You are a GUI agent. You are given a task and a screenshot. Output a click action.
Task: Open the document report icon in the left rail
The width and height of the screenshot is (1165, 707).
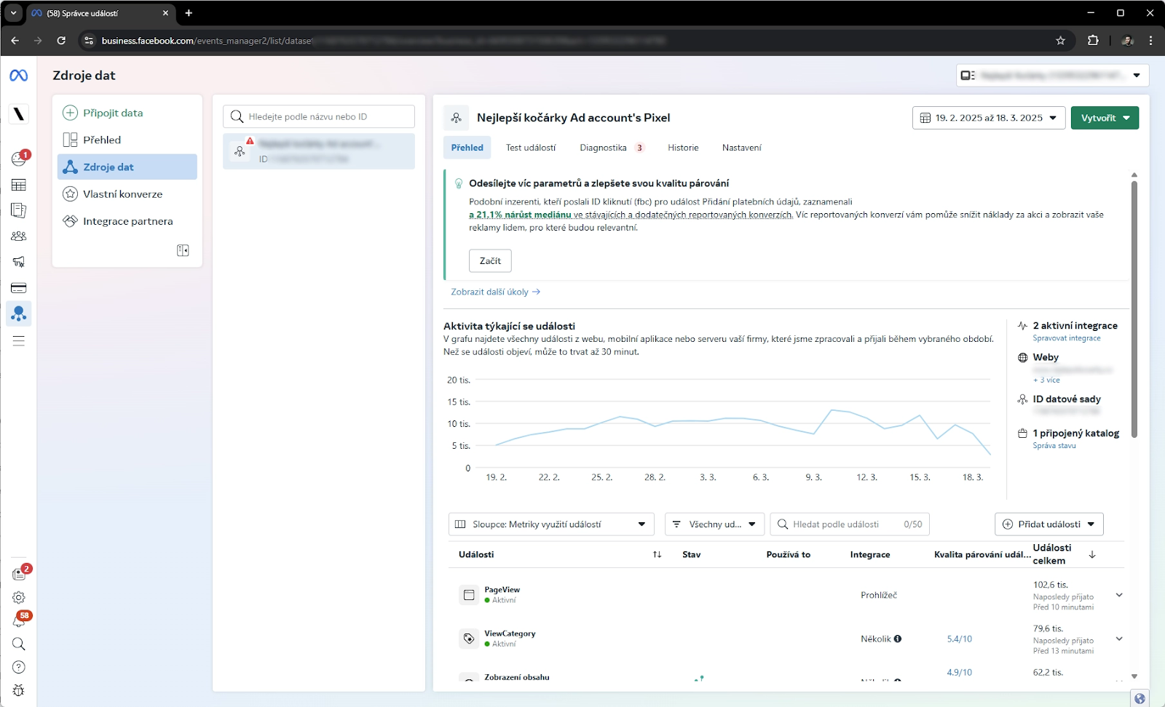click(19, 210)
